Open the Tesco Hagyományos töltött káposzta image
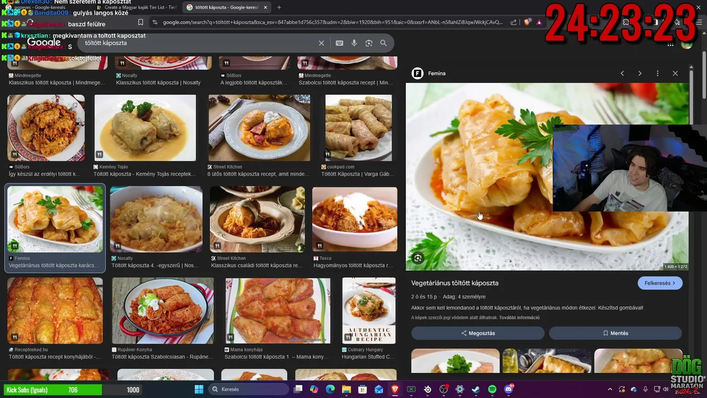 coord(355,219)
